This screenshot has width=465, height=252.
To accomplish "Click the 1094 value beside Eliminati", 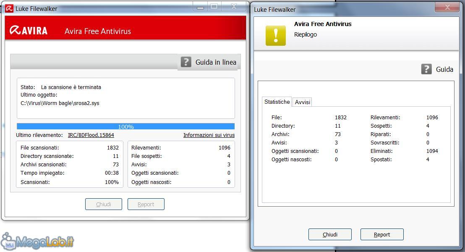I will pyautogui.click(x=432, y=151).
